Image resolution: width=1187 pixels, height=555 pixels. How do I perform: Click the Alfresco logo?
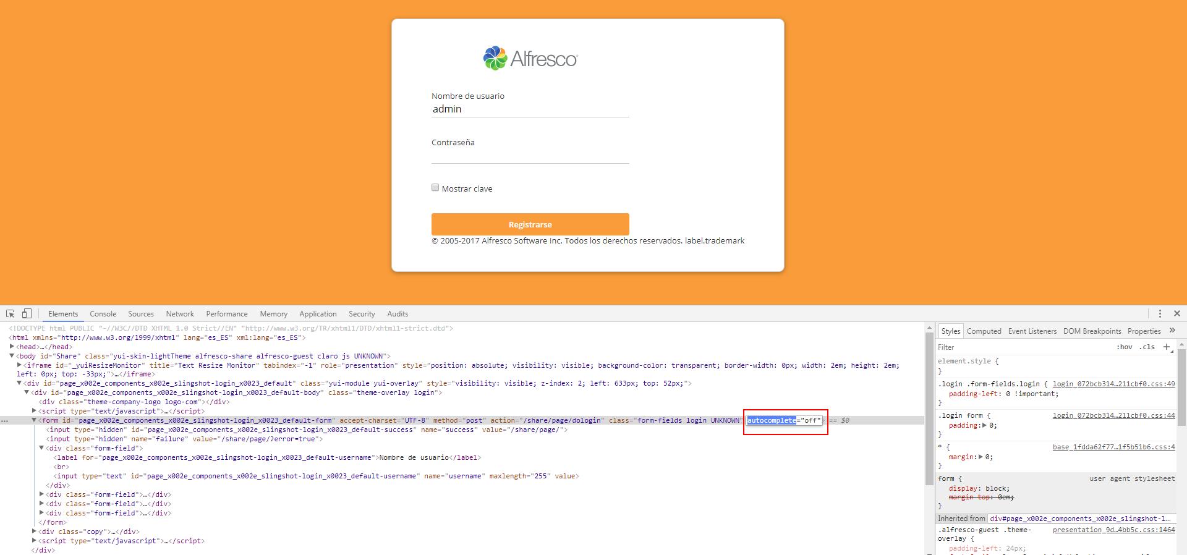pyautogui.click(x=530, y=59)
